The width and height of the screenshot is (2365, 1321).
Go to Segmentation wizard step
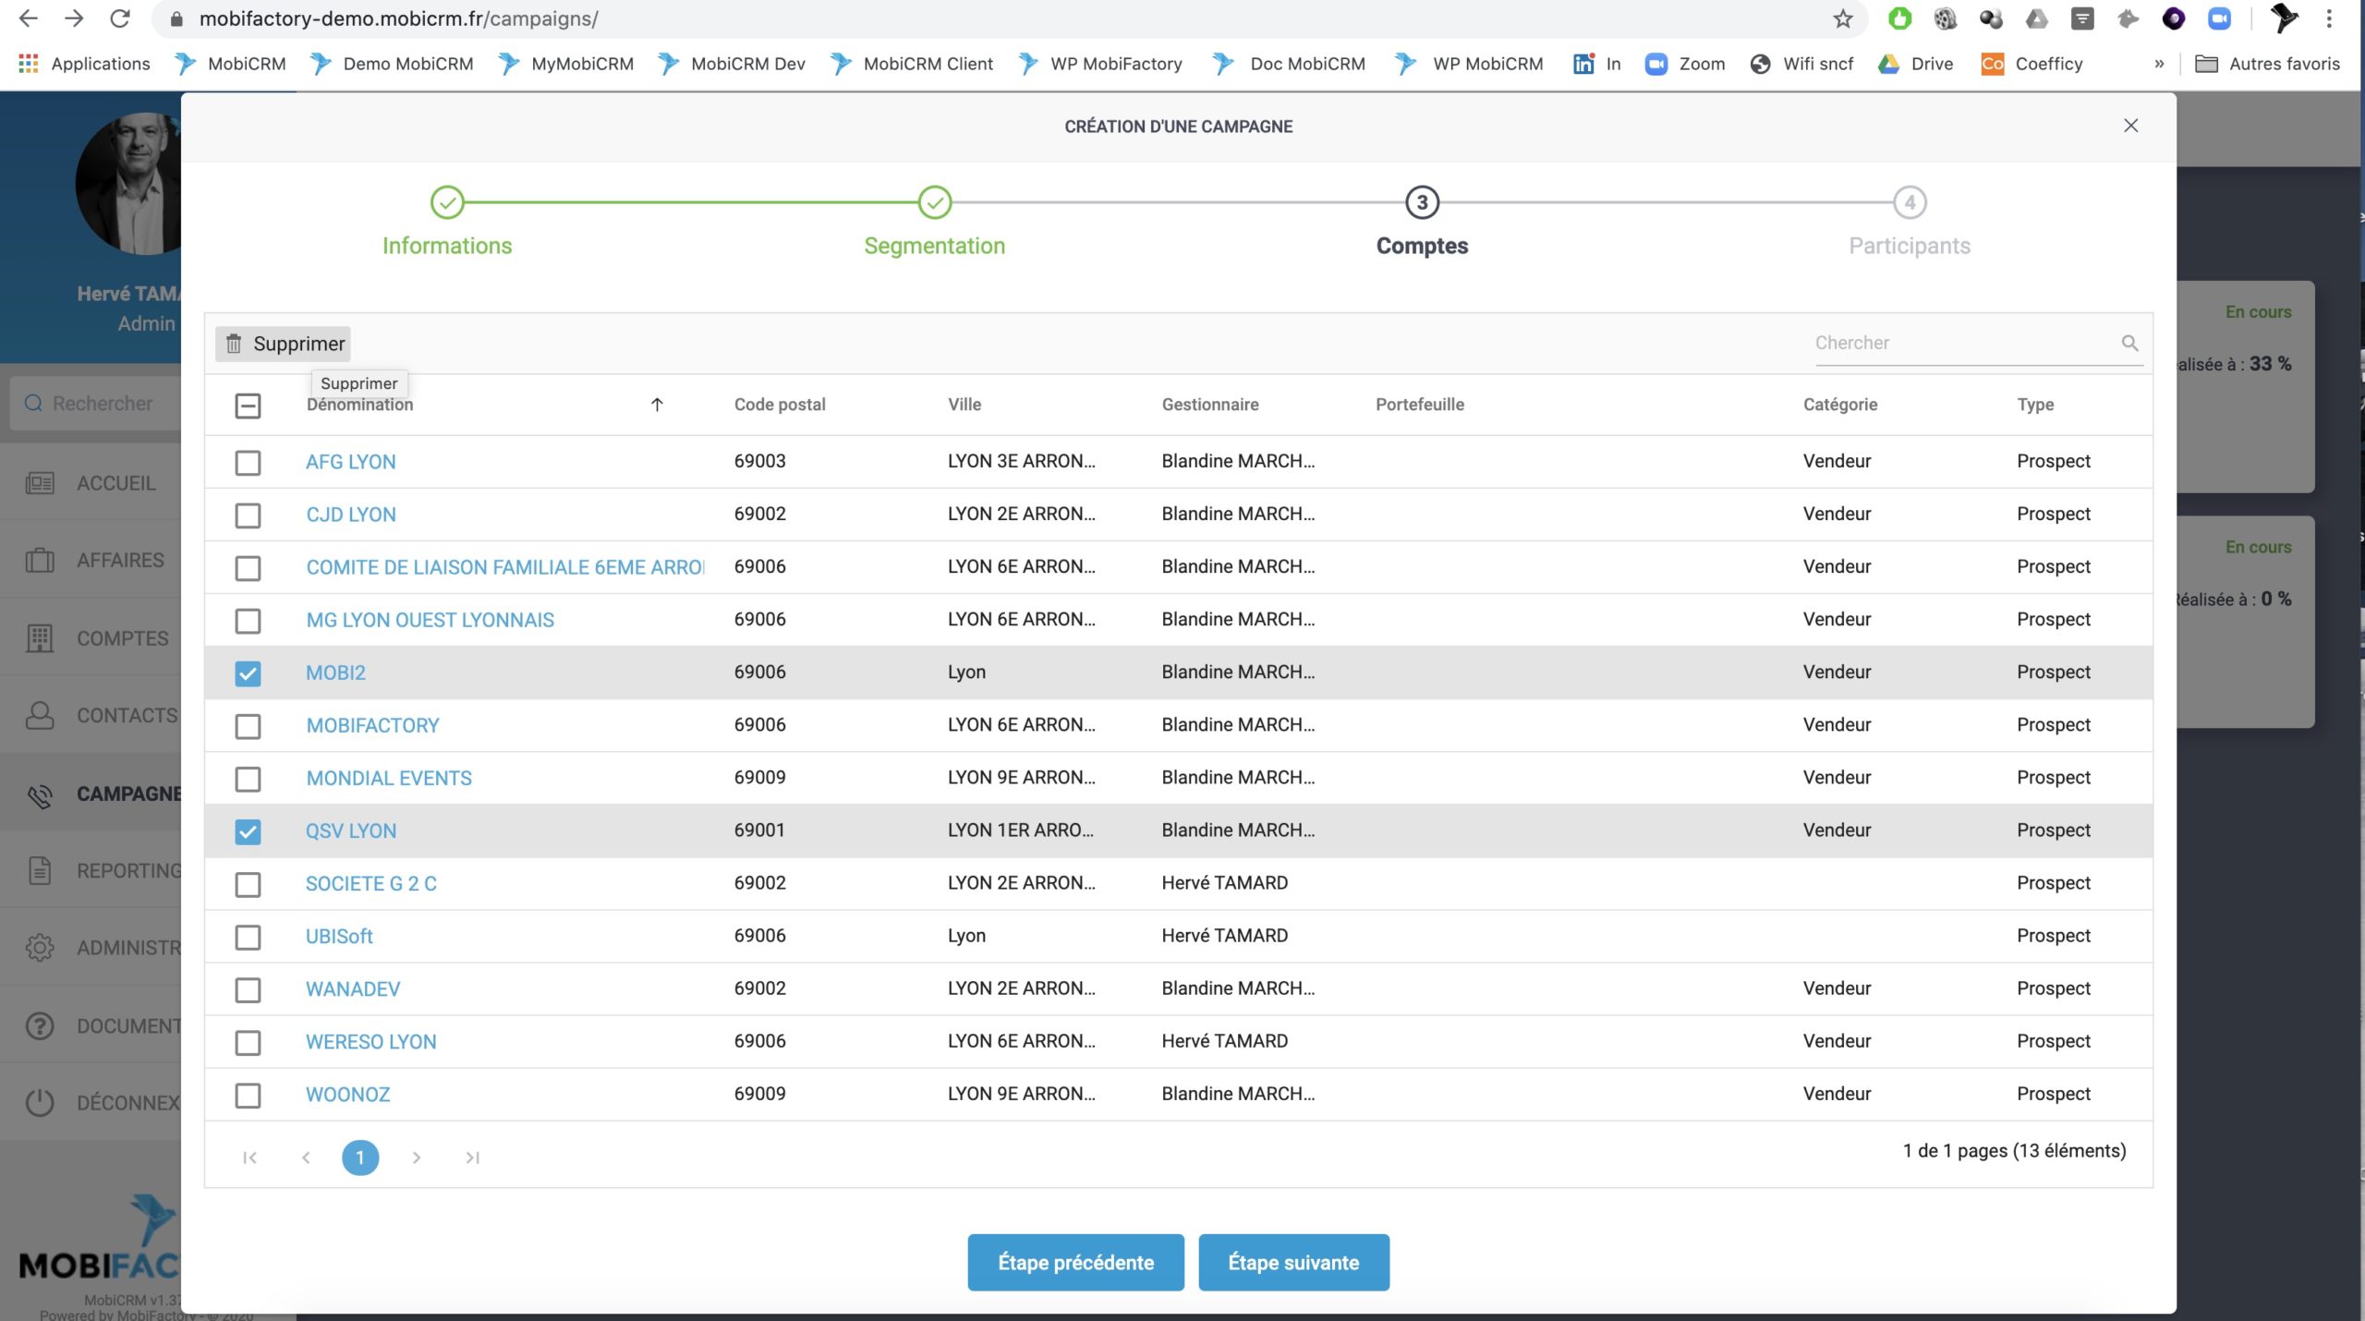tap(934, 203)
